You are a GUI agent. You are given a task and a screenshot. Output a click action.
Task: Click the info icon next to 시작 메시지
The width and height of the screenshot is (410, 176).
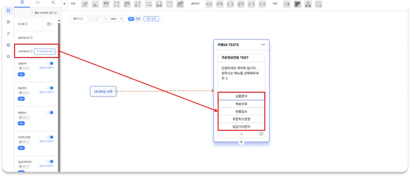[31, 52]
